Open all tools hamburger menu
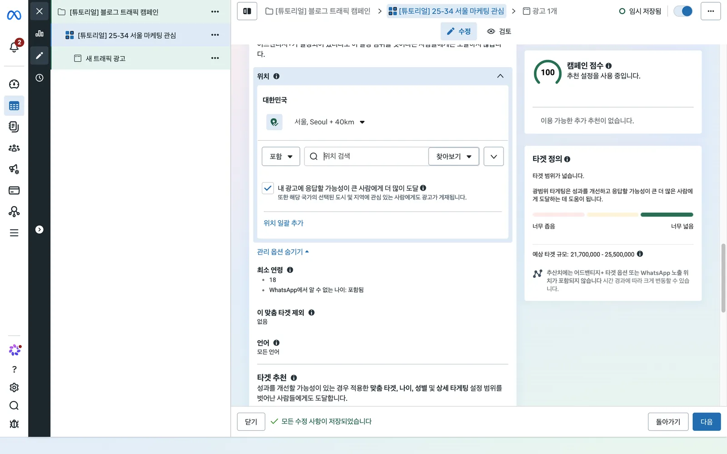This screenshot has height=454, width=727. (x=14, y=233)
